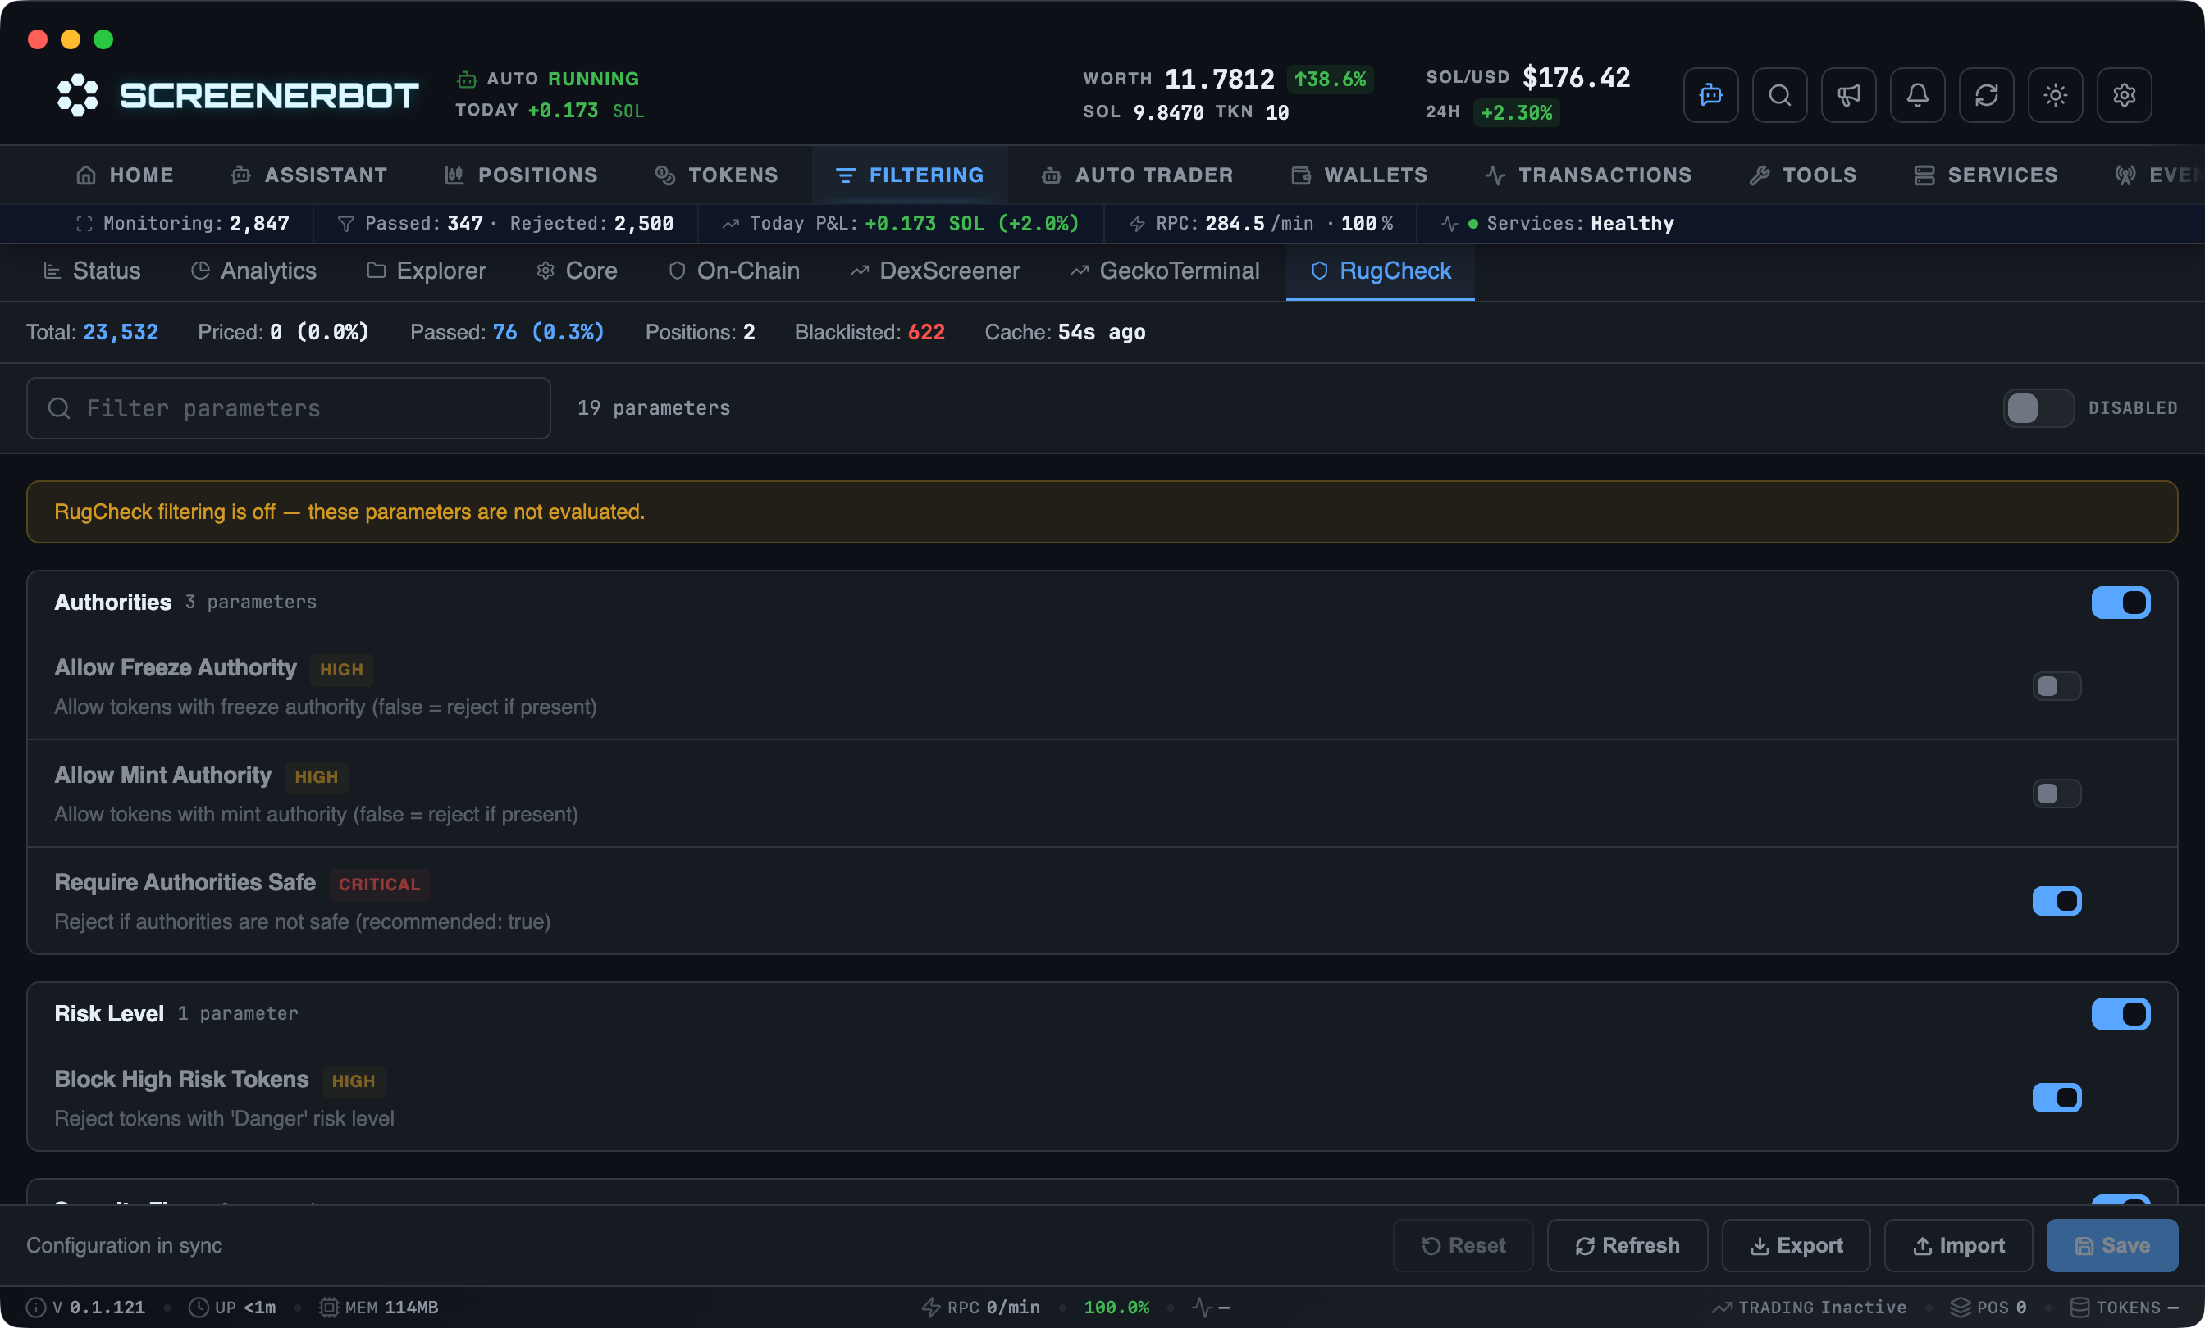2205x1328 pixels.
Task: Click the activity pulse icon in bottom bar
Action: tap(1202, 1307)
